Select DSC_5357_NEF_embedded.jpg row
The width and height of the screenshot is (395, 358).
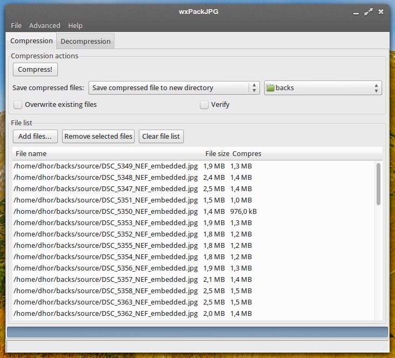[x=193, y=280]
